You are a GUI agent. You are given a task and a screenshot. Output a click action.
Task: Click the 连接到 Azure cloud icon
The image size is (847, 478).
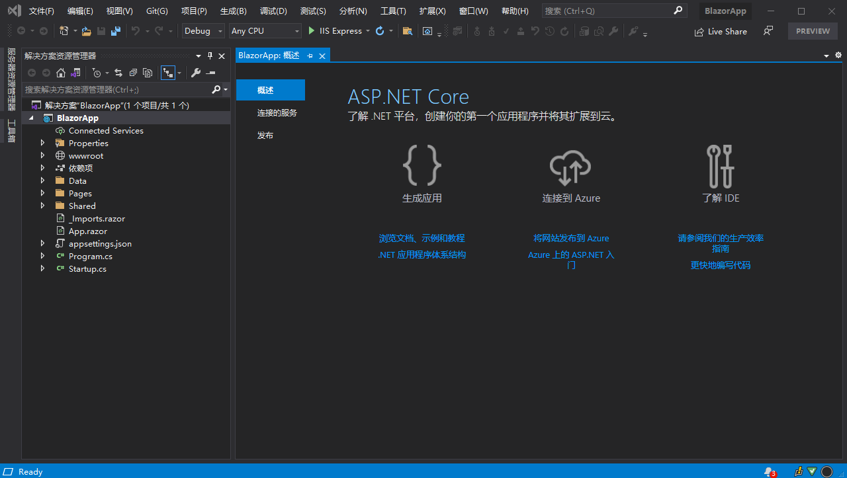[570, 167]
